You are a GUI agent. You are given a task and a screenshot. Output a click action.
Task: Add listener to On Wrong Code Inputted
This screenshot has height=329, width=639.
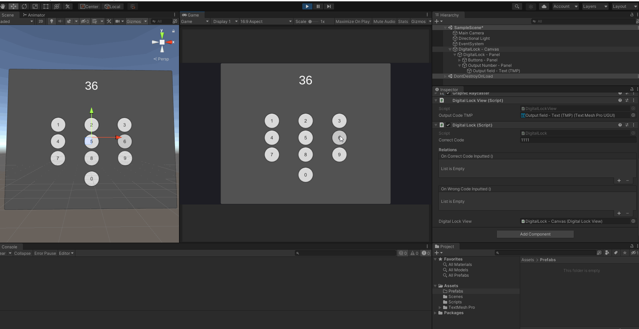(x=619, y=213)
